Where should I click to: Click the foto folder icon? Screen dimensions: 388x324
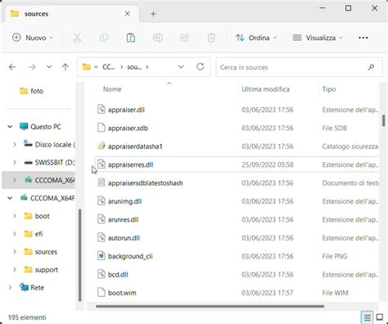click(24, 91)
